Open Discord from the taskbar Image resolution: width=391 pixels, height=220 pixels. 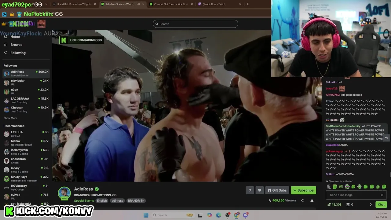[246, 215]
